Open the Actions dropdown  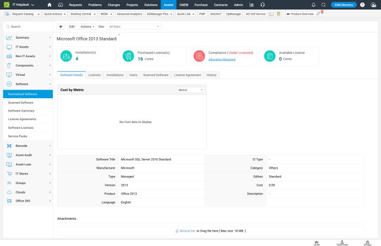[x=87, y=27]
